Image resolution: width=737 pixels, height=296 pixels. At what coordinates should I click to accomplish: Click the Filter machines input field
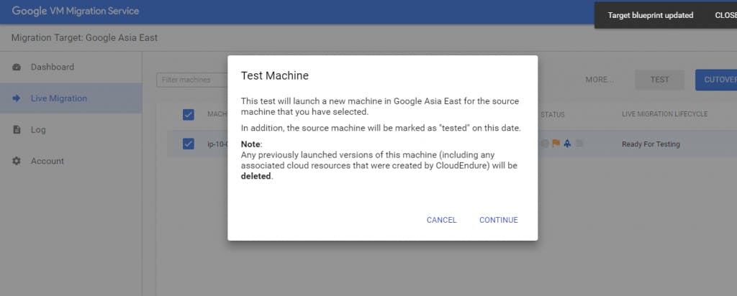pos(191,80)
